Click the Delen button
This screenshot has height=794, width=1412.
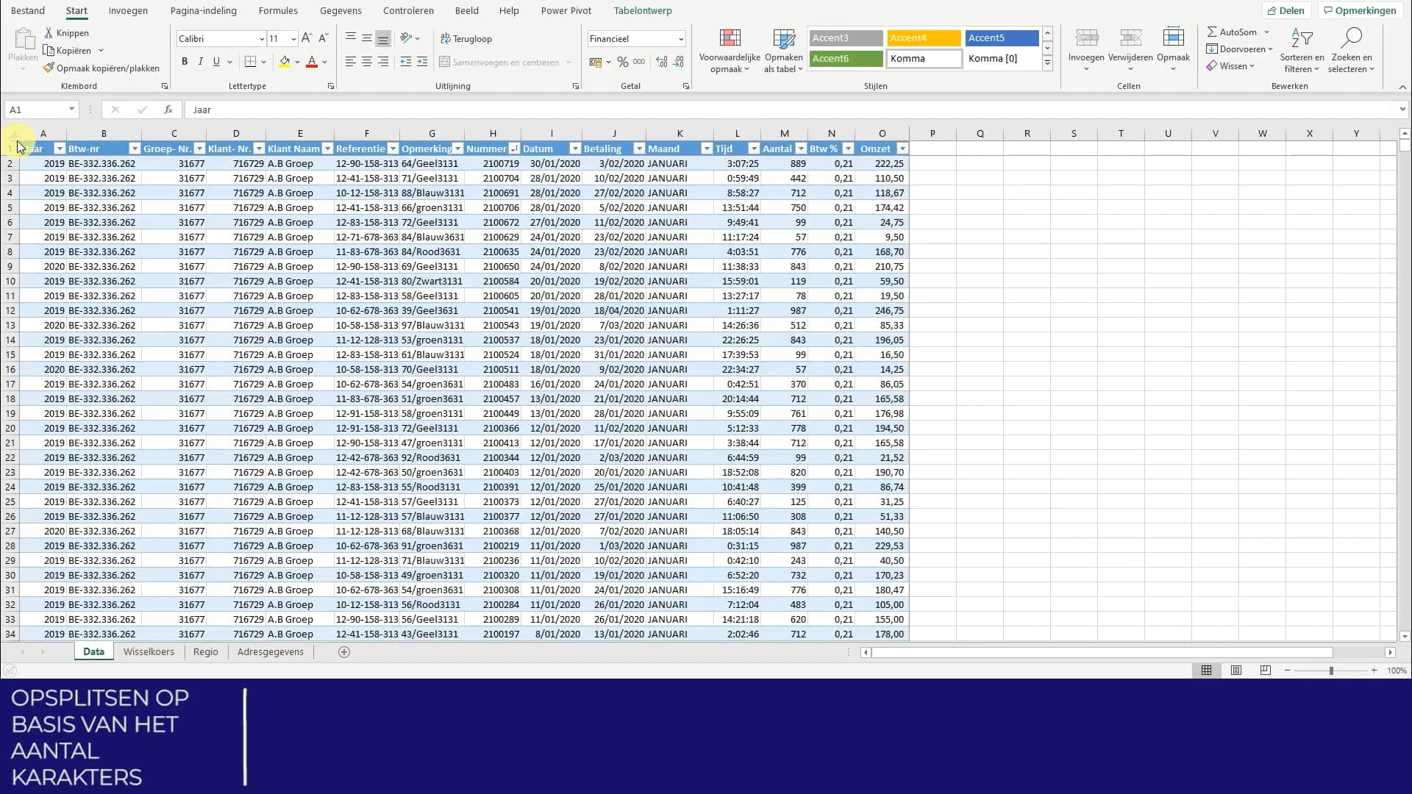1286,10
